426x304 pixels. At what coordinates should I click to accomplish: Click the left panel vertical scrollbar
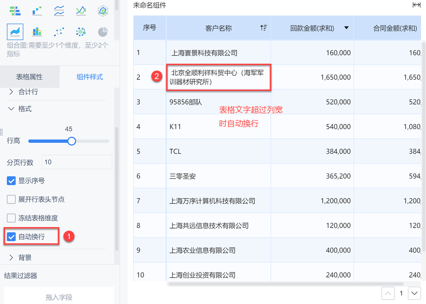pos(117,189)
